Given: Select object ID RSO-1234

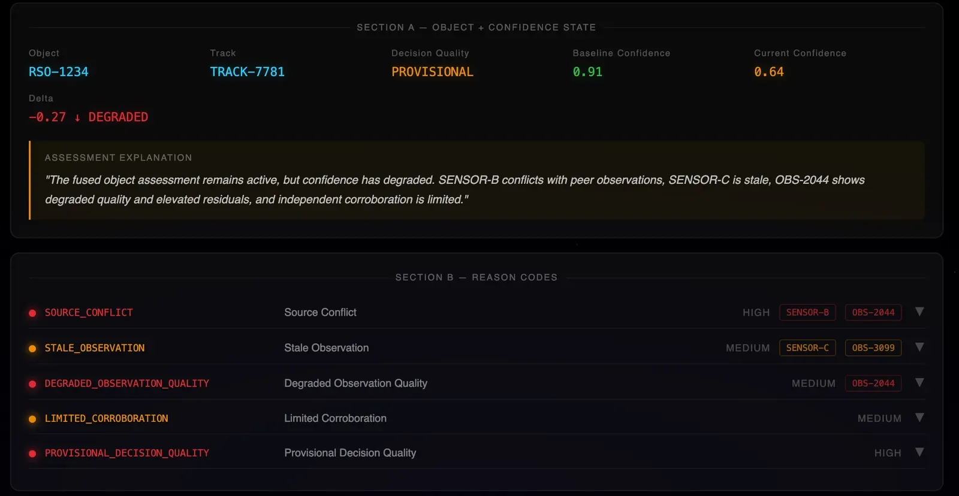Looking at the screenshot, I should pyautogui.click(x=59, y=72).
